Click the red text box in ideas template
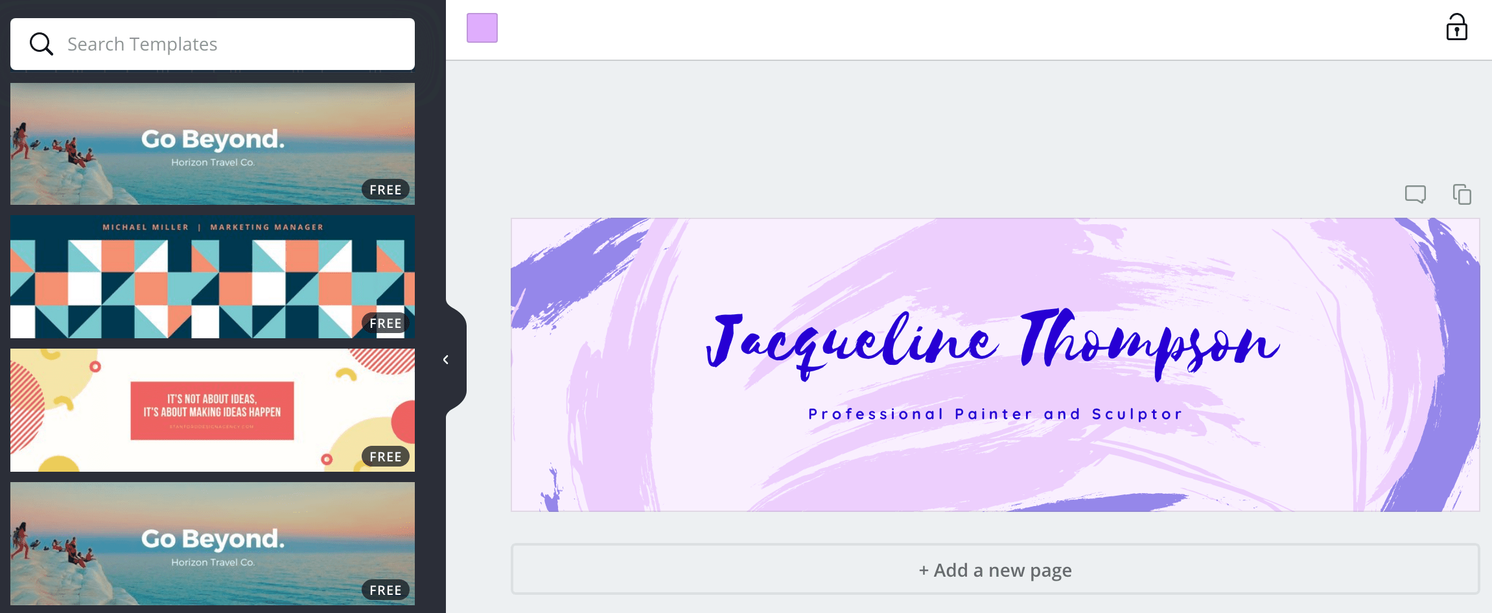This screenshot has height=613, width=1492. tap(212, 411)
